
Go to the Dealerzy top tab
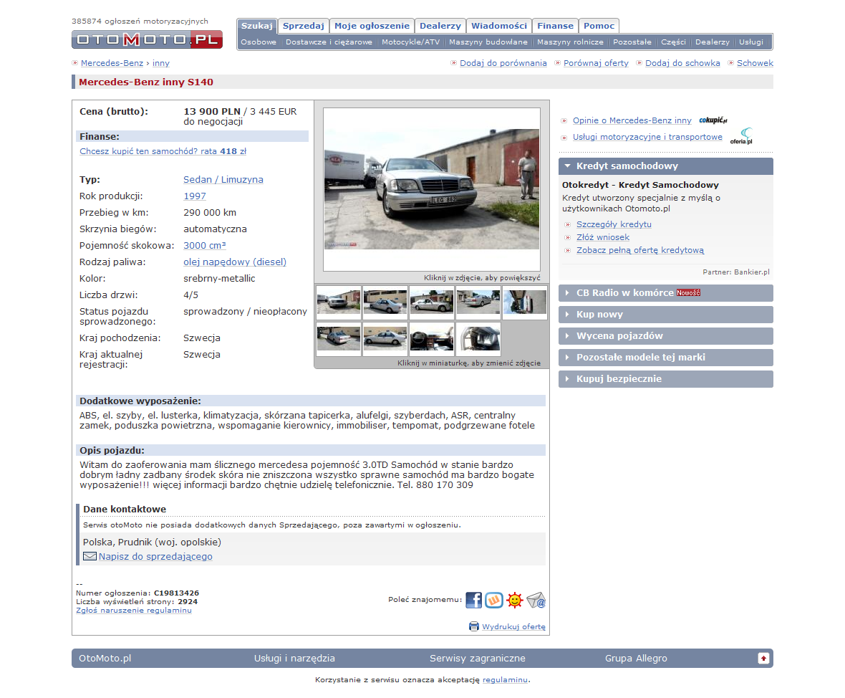(x=440, y=26)
